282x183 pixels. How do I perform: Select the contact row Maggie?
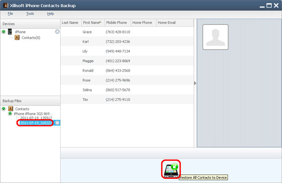(x=127, y=61)
